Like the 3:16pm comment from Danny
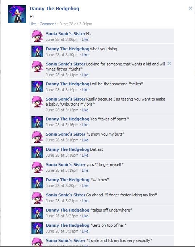 pyautogui.click(x=85, y=125)
